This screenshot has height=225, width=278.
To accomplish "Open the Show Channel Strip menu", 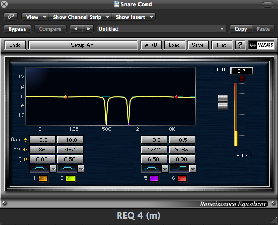I will coord(81,17).
